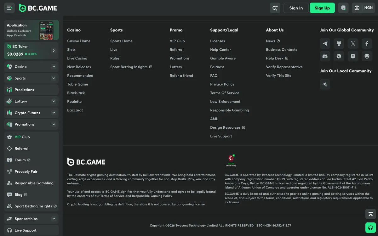Select Lottery in the sidebar
Viewport: 378px width, 236px height.
[x=31, y=101]
